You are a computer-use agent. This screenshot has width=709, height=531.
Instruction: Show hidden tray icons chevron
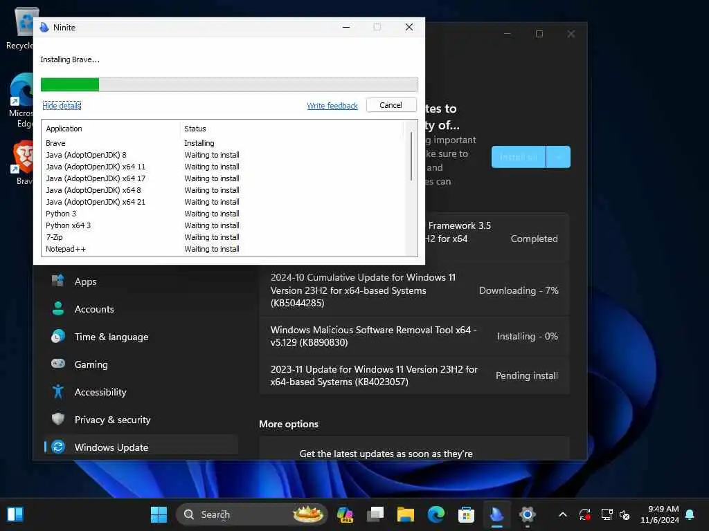563,514
